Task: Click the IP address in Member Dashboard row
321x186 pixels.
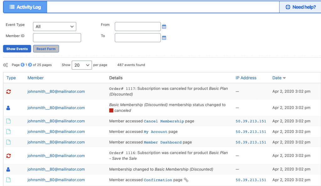Action: (x=251, y=143)
